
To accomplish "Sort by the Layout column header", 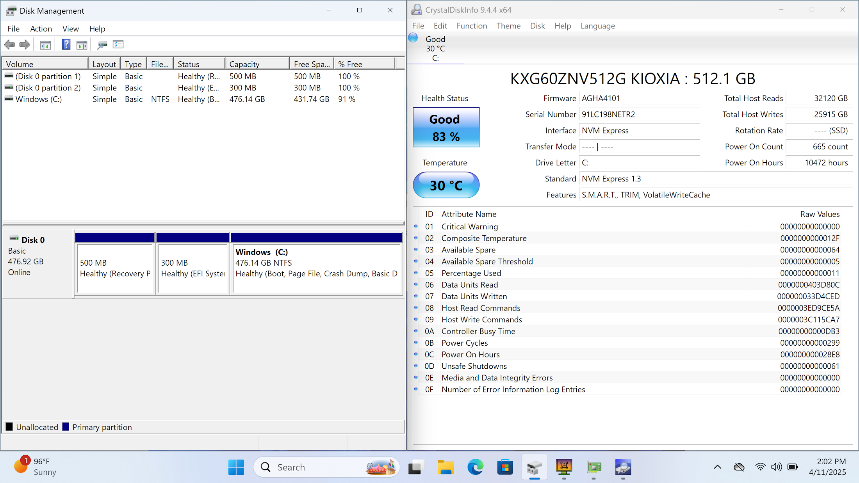I will [104, 64].
